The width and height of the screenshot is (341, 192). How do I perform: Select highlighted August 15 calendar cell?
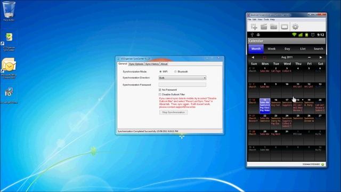[265, 106]
